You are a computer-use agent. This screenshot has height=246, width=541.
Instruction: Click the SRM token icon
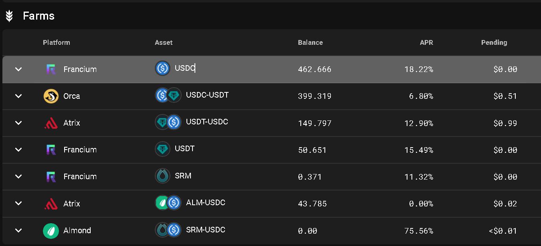point(162,176)
